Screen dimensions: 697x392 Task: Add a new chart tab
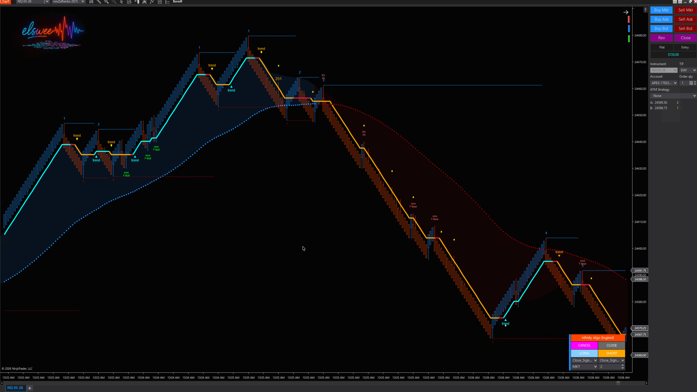point(30,388)
